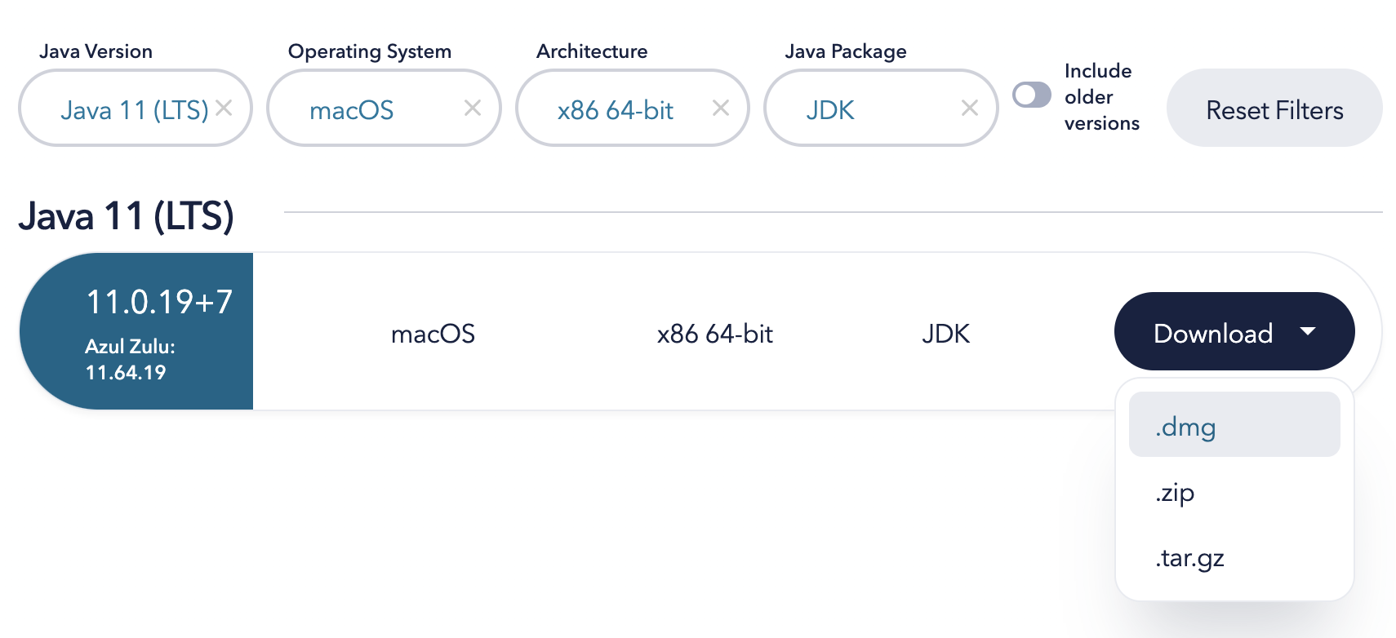Clear the Operating System filter

(473, 108)
